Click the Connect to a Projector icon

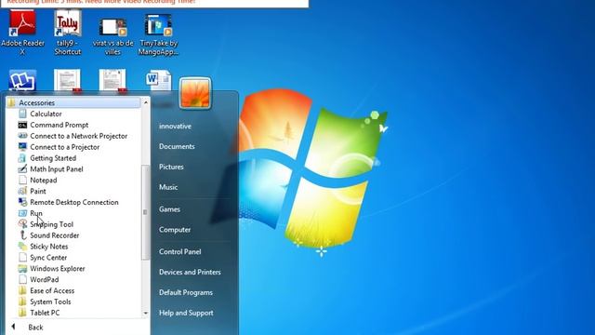pyautogui.click(x=22, y=147)
